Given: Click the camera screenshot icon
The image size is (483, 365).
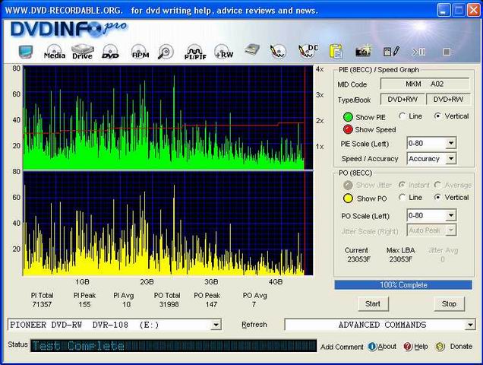Looking at the screenshot, I should click(363, 52).
